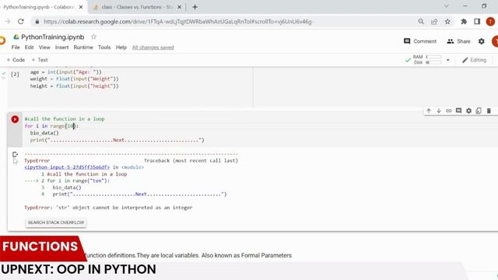
Task: Open the Help menu
Action: point(121,47)
